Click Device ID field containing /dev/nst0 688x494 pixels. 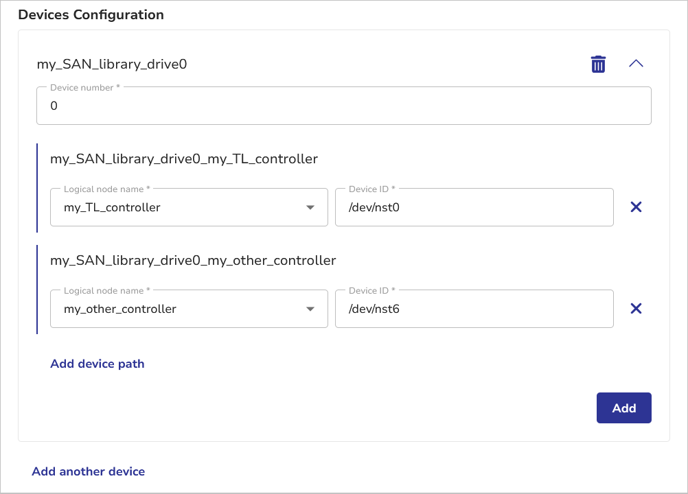474,207
